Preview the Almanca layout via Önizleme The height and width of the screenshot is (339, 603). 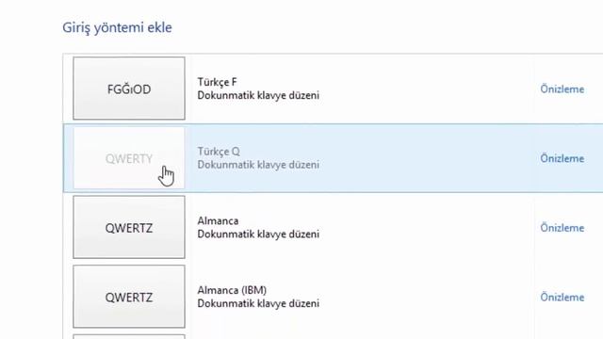tap(562, 228)
